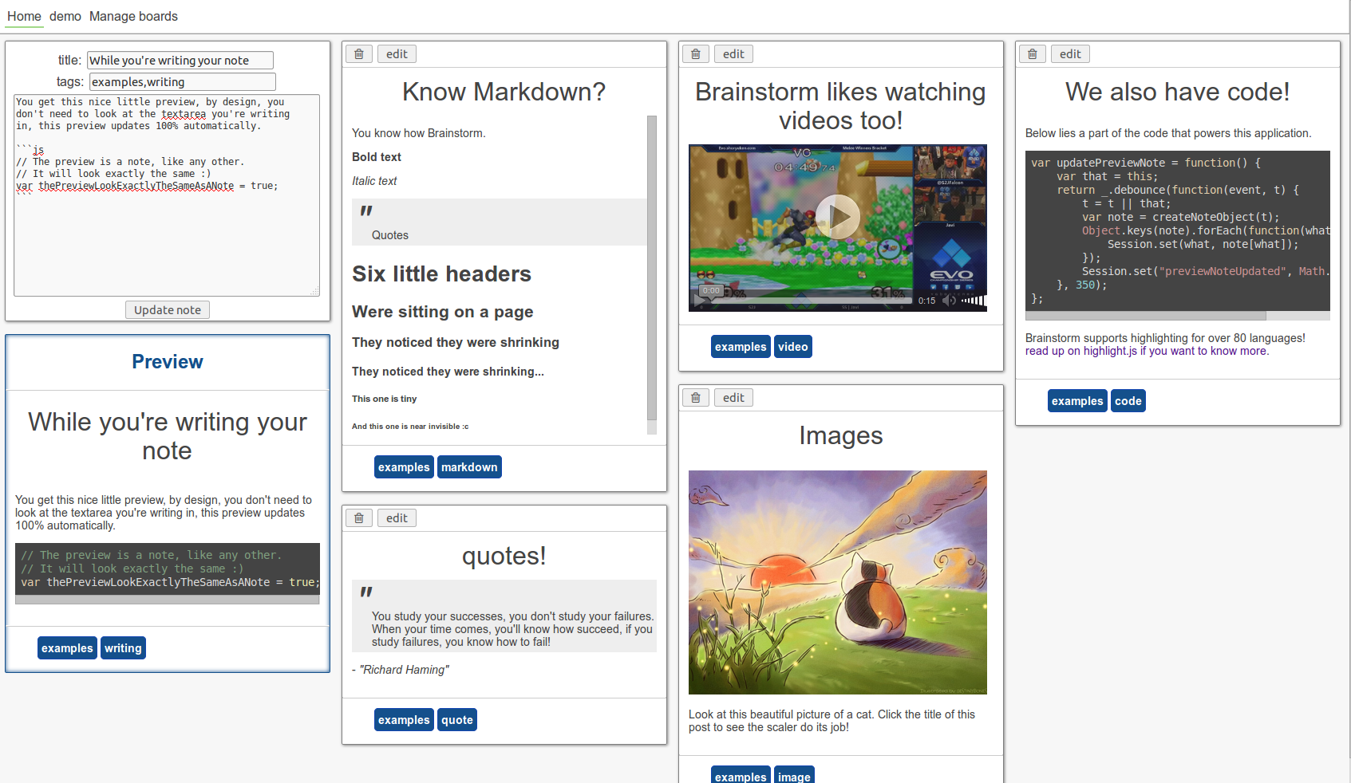This screenshot has width=1351, height=783.
Task: Click examples tag under Know Markdown? note
Action: pos(404,467)
